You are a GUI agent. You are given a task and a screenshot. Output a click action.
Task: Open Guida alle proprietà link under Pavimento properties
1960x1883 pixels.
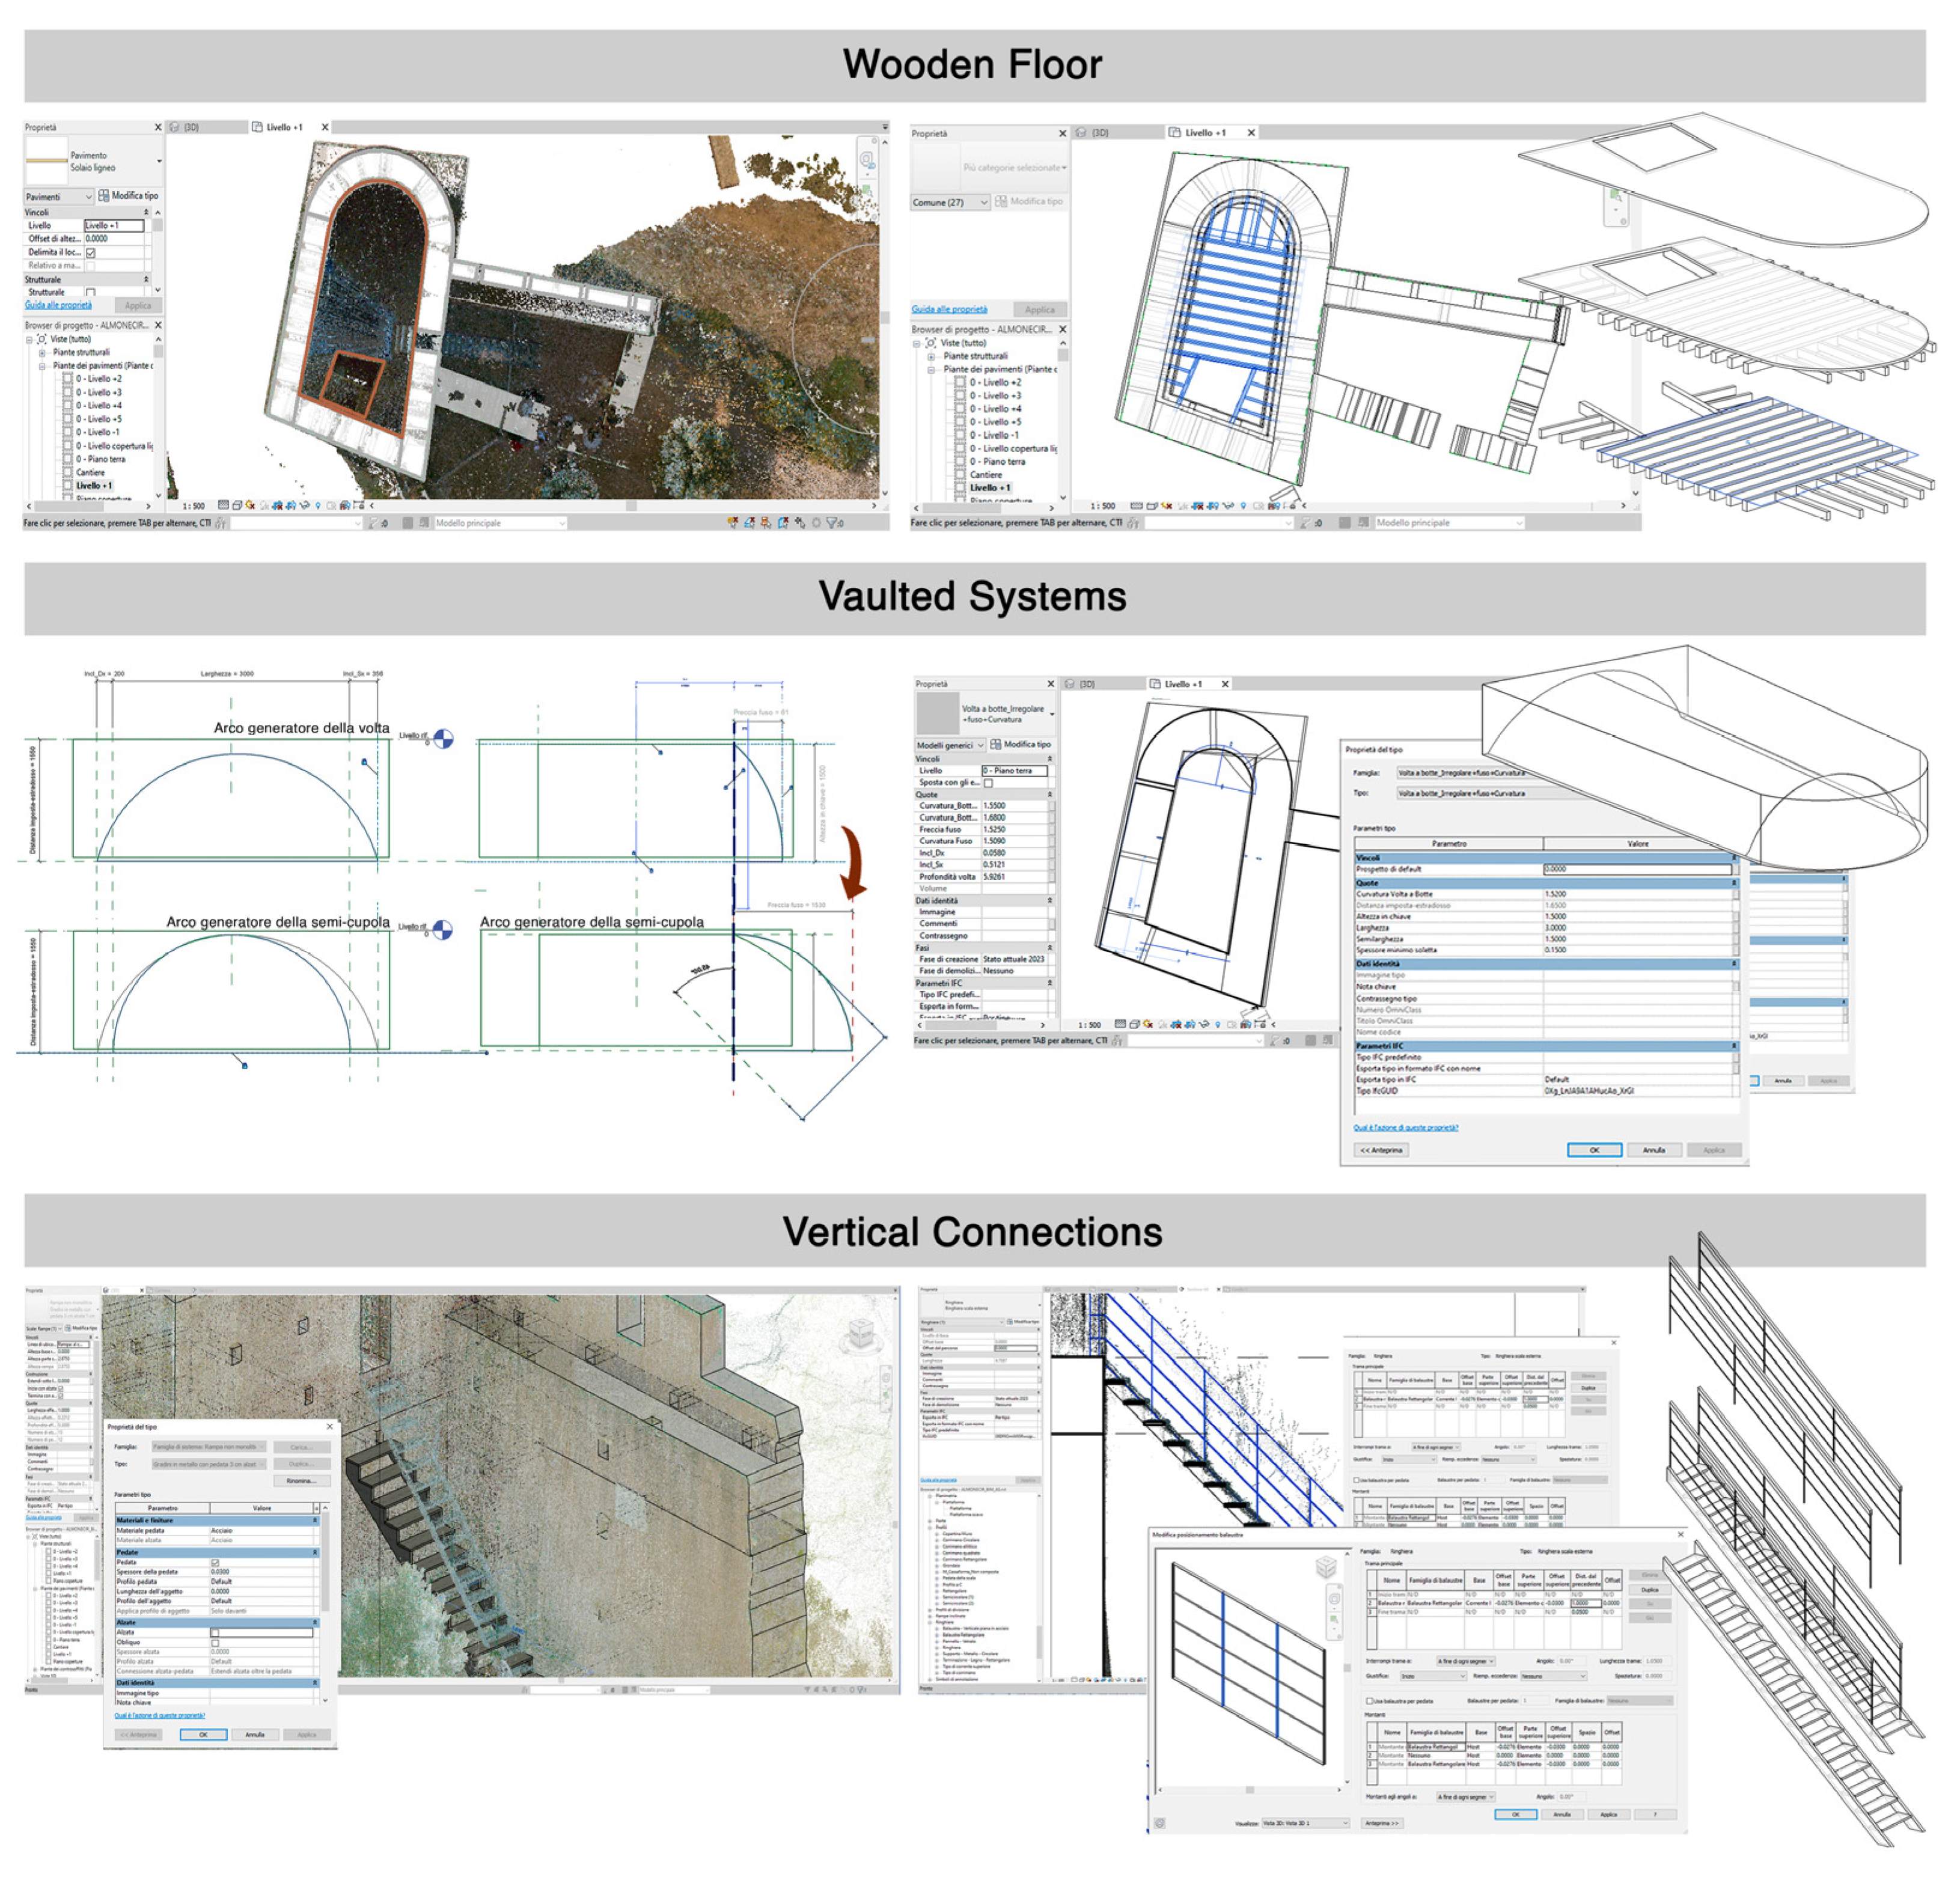point(58,305)
